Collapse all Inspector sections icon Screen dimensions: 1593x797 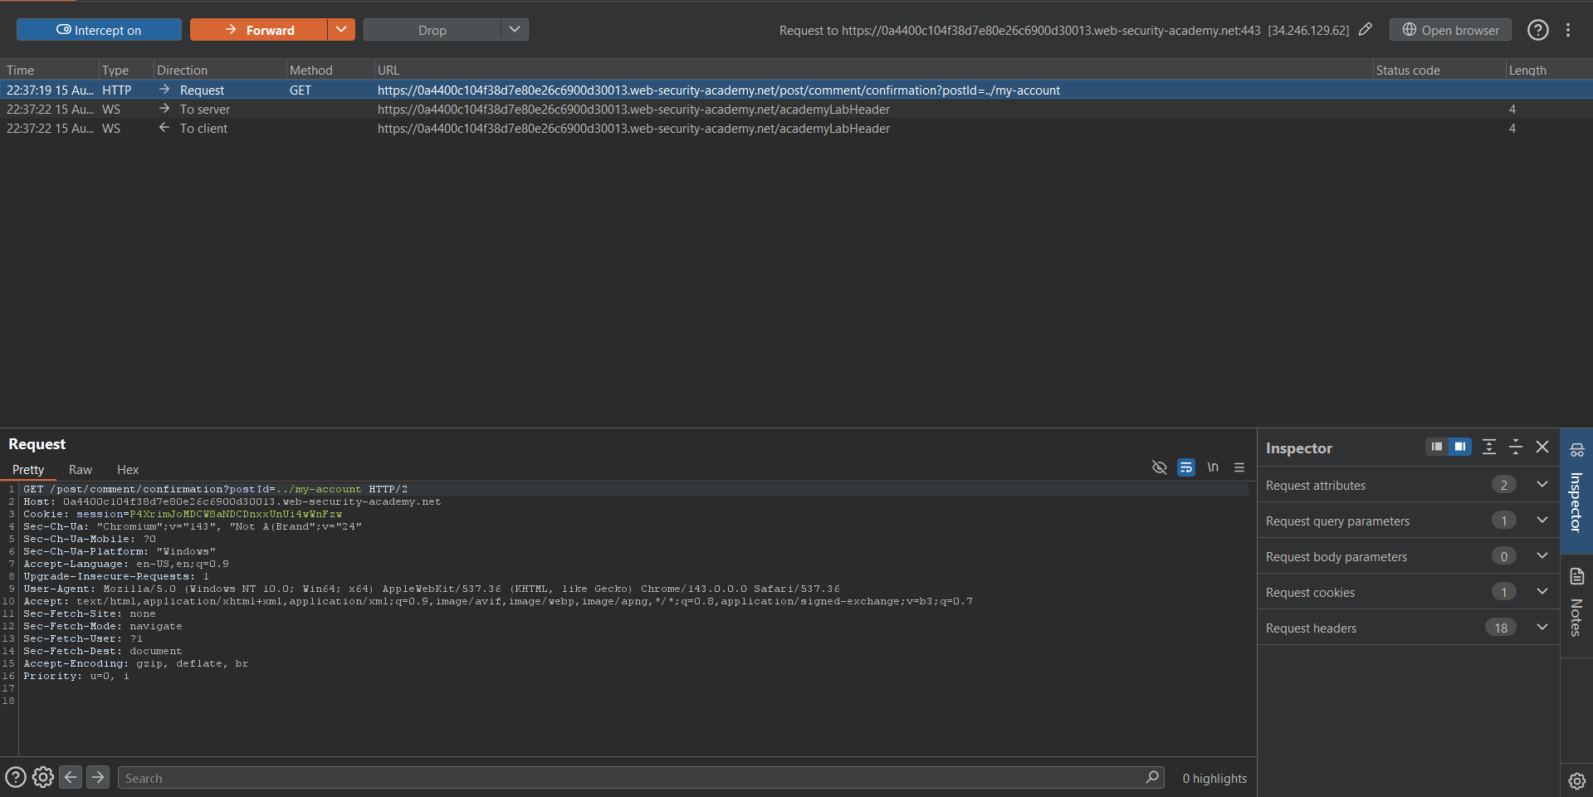pos(1516,447)
